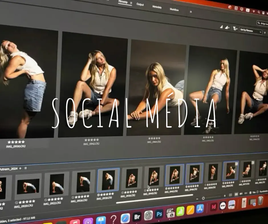Open InDesign from the dock
Viewport: 268px width, 224px height.
(x=214, y=207)
